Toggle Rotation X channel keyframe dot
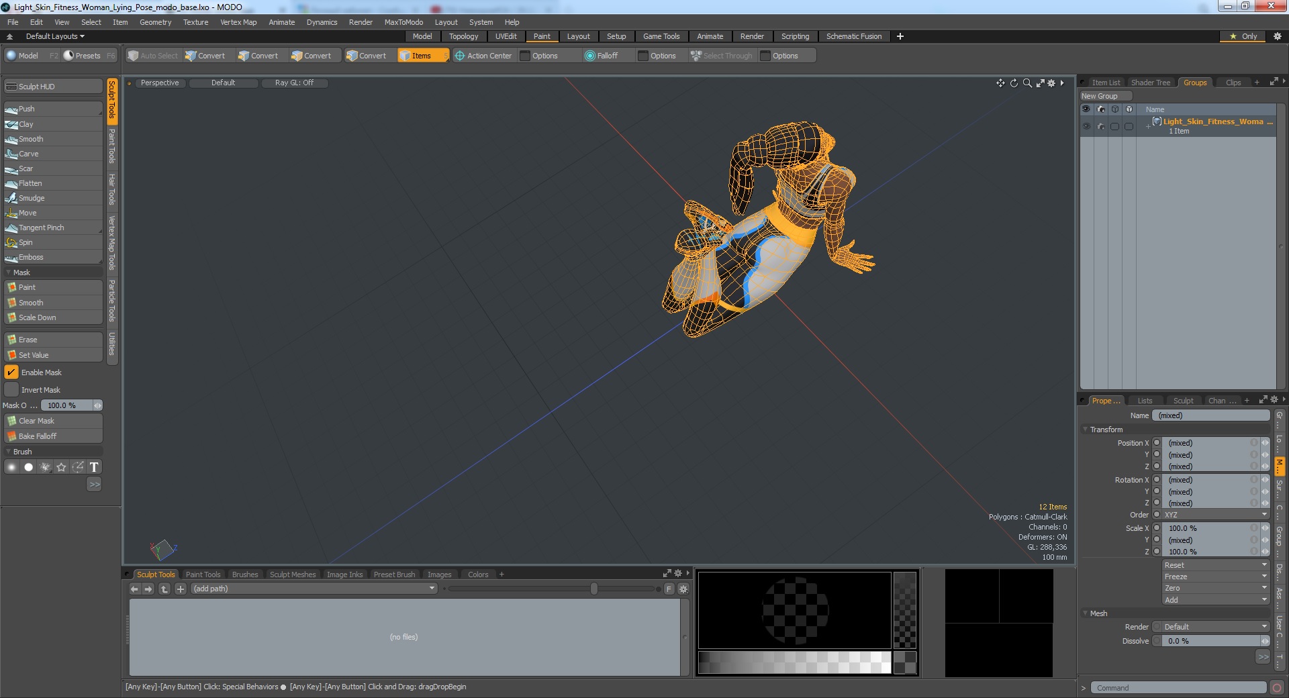Image resolution: width=1289 pixels, height=698 pixels. click(1157, 480)
